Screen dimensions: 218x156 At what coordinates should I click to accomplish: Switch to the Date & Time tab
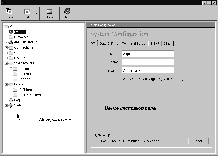[108, 43]
